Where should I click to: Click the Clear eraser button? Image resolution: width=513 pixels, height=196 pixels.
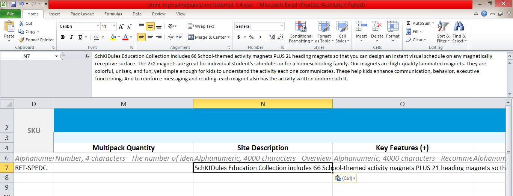[416, 40]
